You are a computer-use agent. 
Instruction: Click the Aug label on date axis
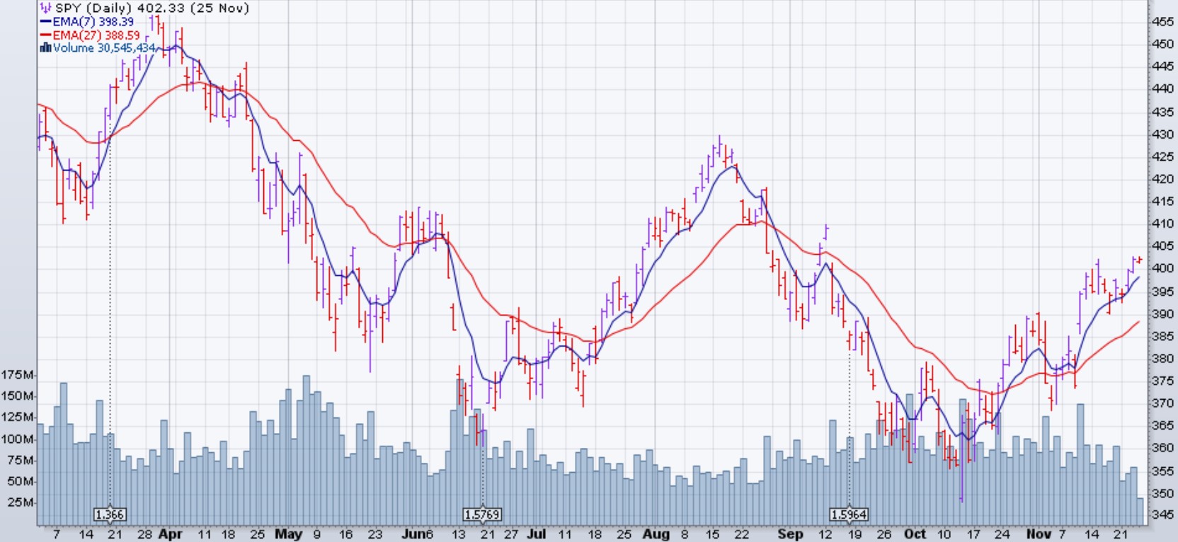click(x=656, y=534)
